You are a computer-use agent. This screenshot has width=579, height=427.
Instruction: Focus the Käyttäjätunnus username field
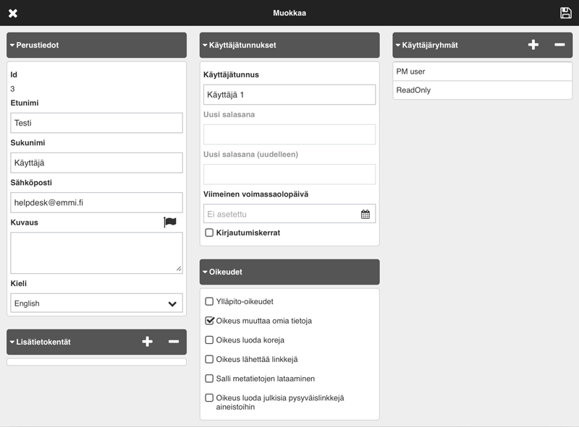[x=289, y=95]
